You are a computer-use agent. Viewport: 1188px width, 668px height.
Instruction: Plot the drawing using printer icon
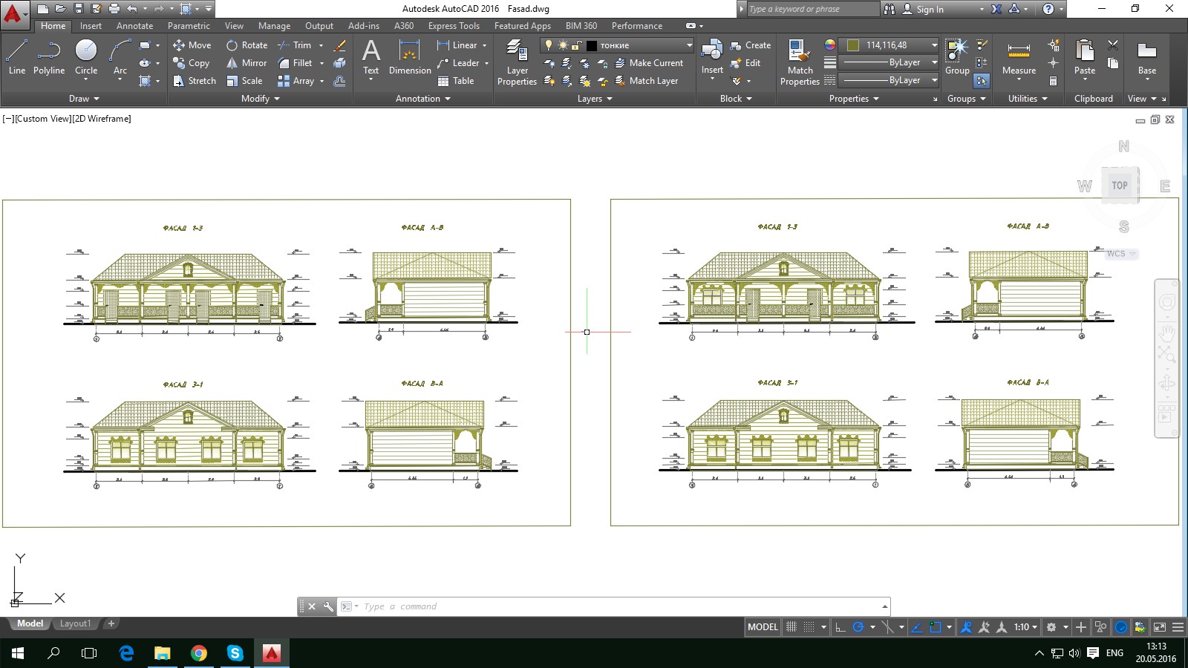114,9
